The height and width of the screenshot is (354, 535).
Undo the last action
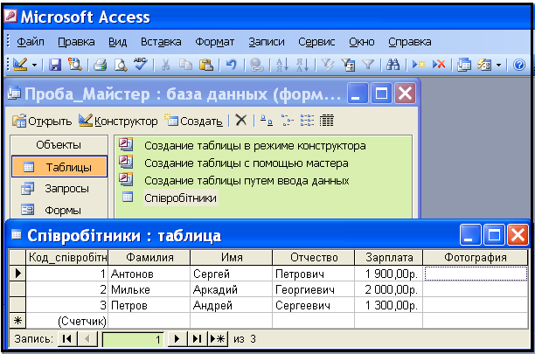232,64
